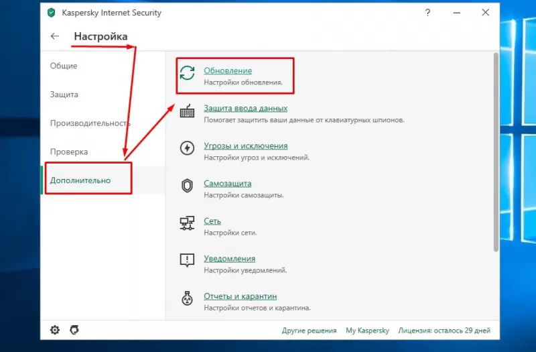The width and height of the screenshot is (536, 352).
Task: Open the Проверка settings tab
Action: 69,152
